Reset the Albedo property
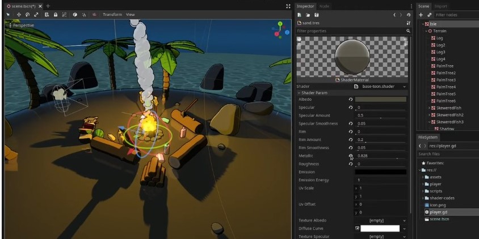 (x=351, y=99)
